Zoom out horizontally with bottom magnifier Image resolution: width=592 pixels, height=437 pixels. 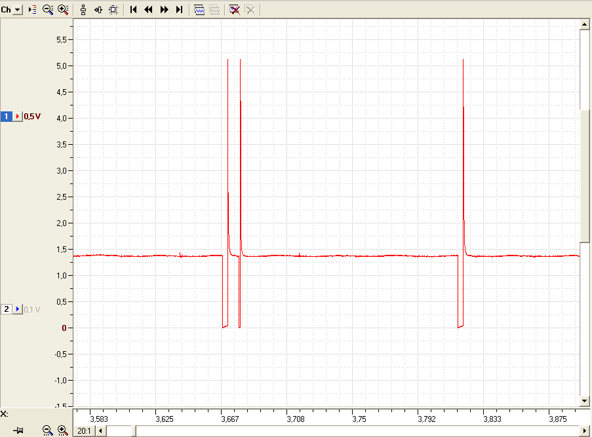point(47,430)
